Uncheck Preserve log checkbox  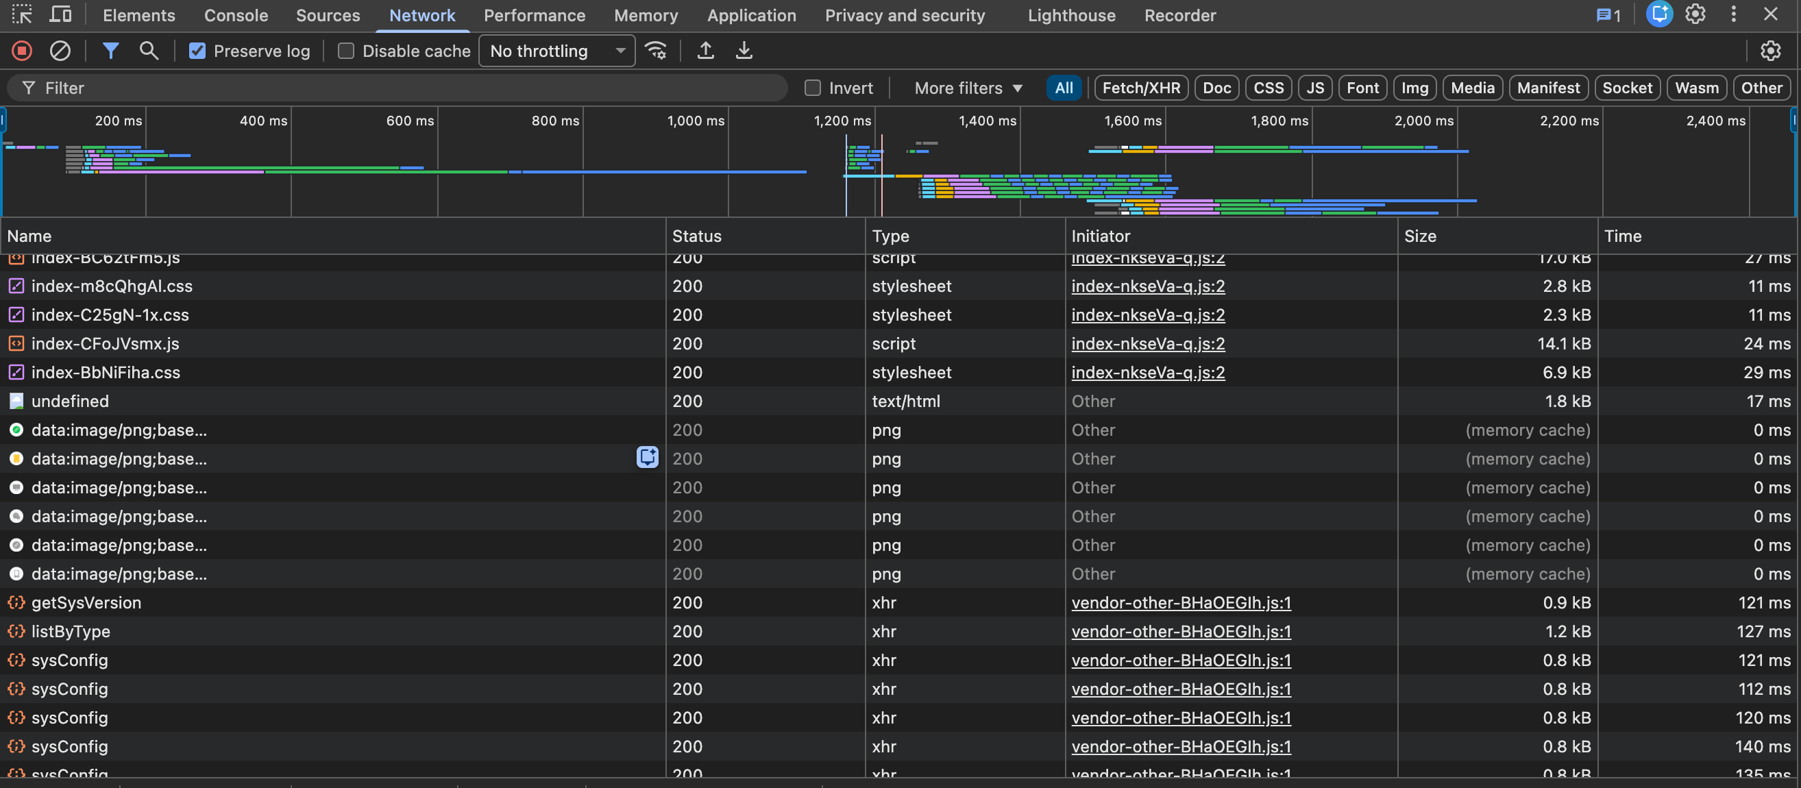[198, 51]
